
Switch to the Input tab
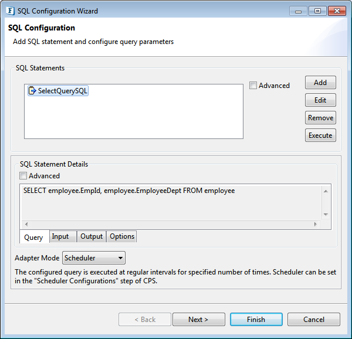[x=60, y=236]
